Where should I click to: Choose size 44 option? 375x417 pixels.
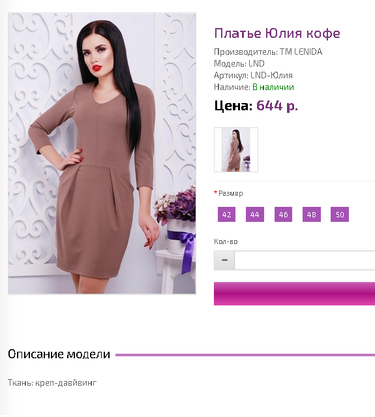(255, 214)
